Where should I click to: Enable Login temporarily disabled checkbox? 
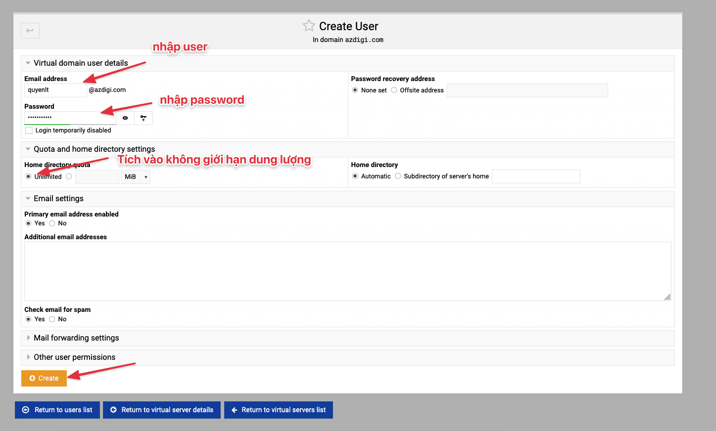point(29,130)
